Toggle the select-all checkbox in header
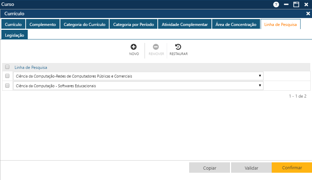Image resolution: width=312 pixels, height=180 pixels. pyautogui.click(x=7, y=67)
